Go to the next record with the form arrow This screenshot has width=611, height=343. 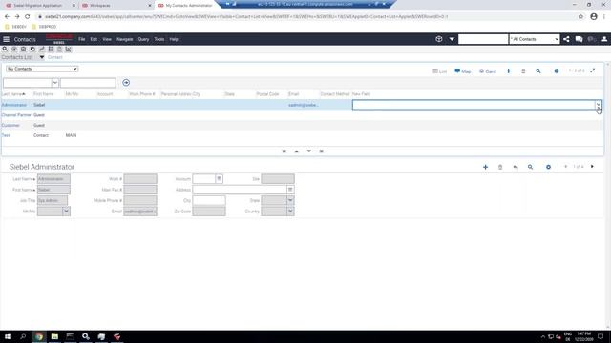click(x=592, y=167)
